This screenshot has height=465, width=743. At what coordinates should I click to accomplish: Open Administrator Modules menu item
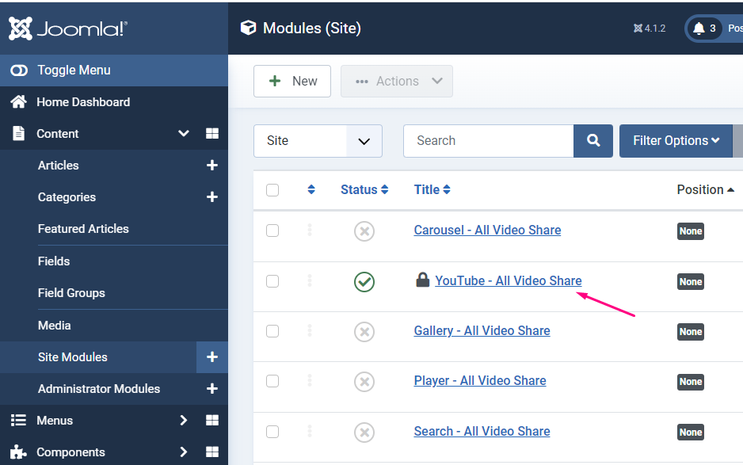pos(99,389)
